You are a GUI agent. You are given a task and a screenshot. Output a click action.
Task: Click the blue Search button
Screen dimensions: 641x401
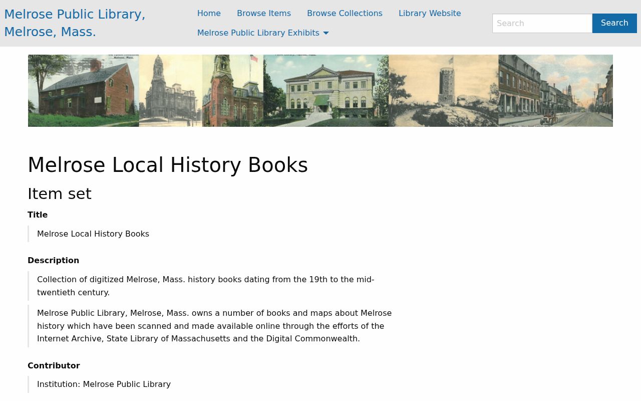[614, 23]
